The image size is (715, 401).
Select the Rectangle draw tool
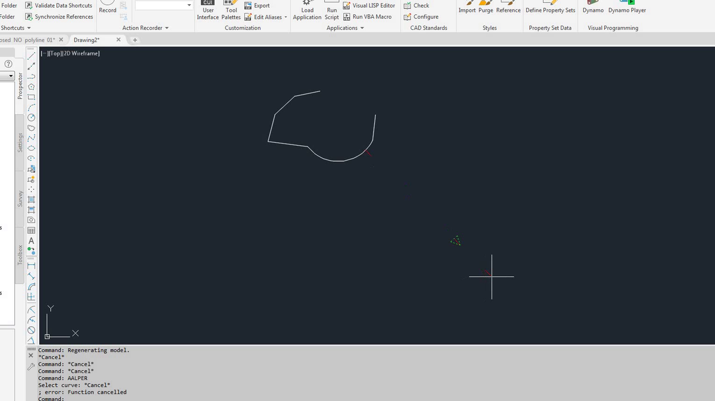[32, 96]
